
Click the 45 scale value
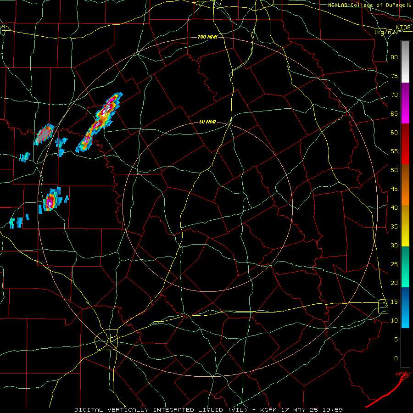coord(394,189)
